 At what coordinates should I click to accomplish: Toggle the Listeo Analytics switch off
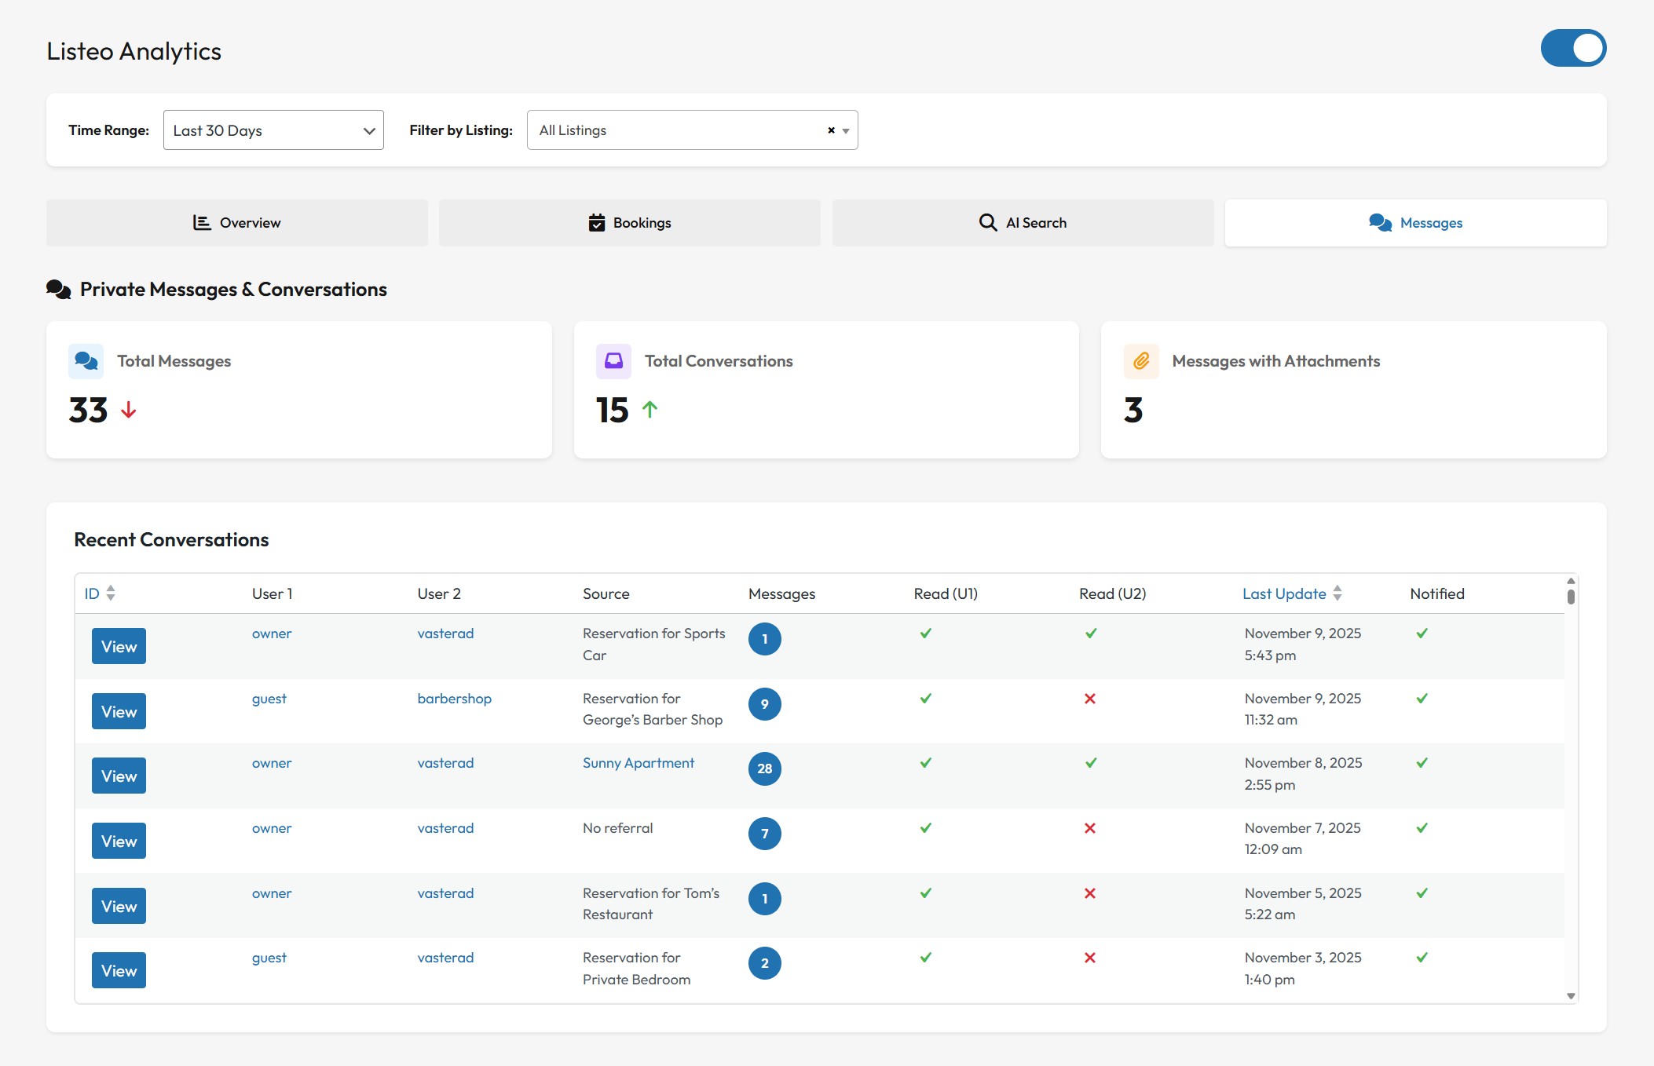coord(1573,49)
